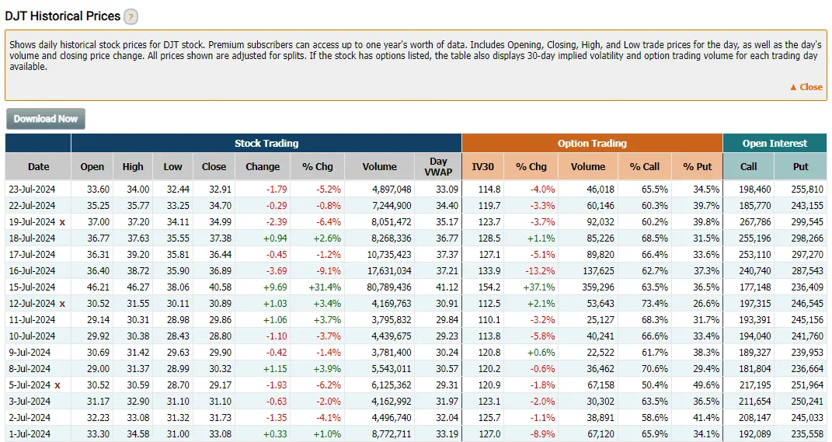Click the % Put column header

pyautogui.click(x=697, y=166)
